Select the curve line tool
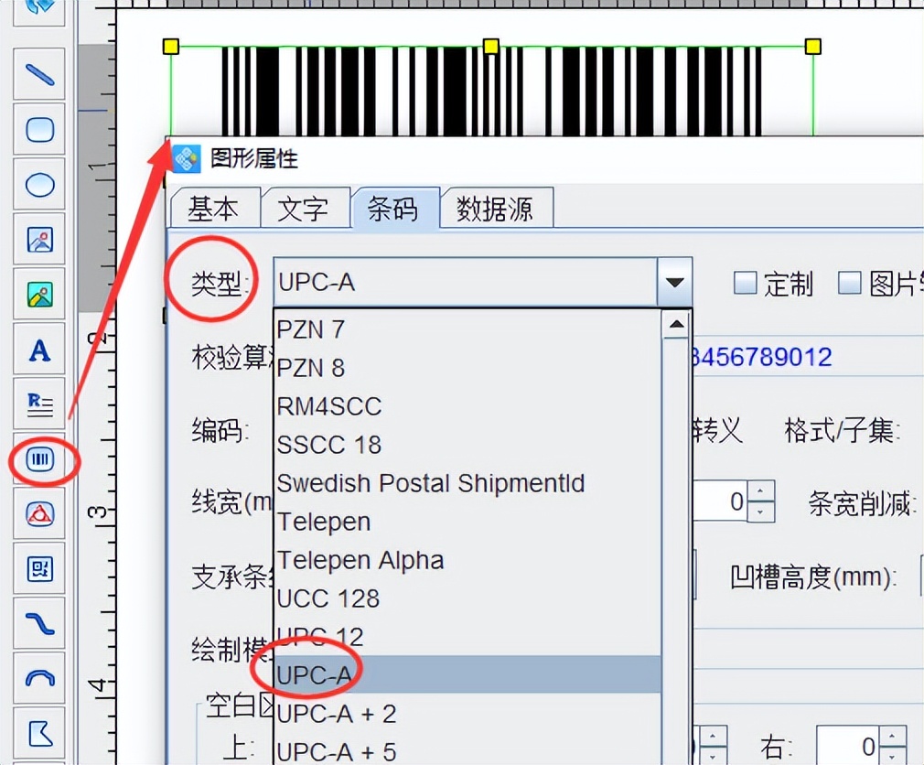 [x=39, y=623]
